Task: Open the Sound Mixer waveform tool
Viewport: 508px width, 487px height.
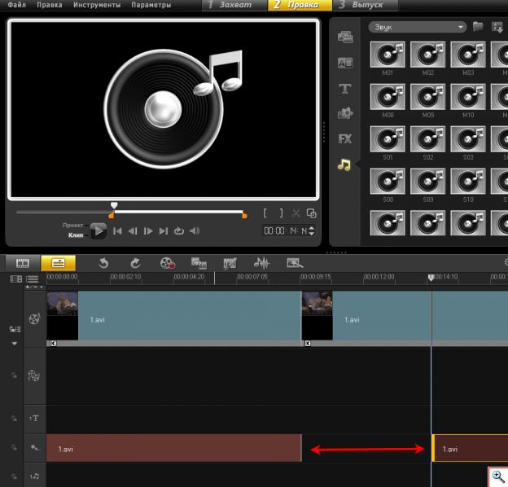Action: coord(261,262)
